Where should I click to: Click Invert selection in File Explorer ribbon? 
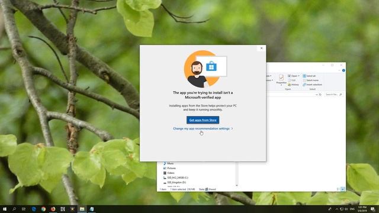(312, 85)
